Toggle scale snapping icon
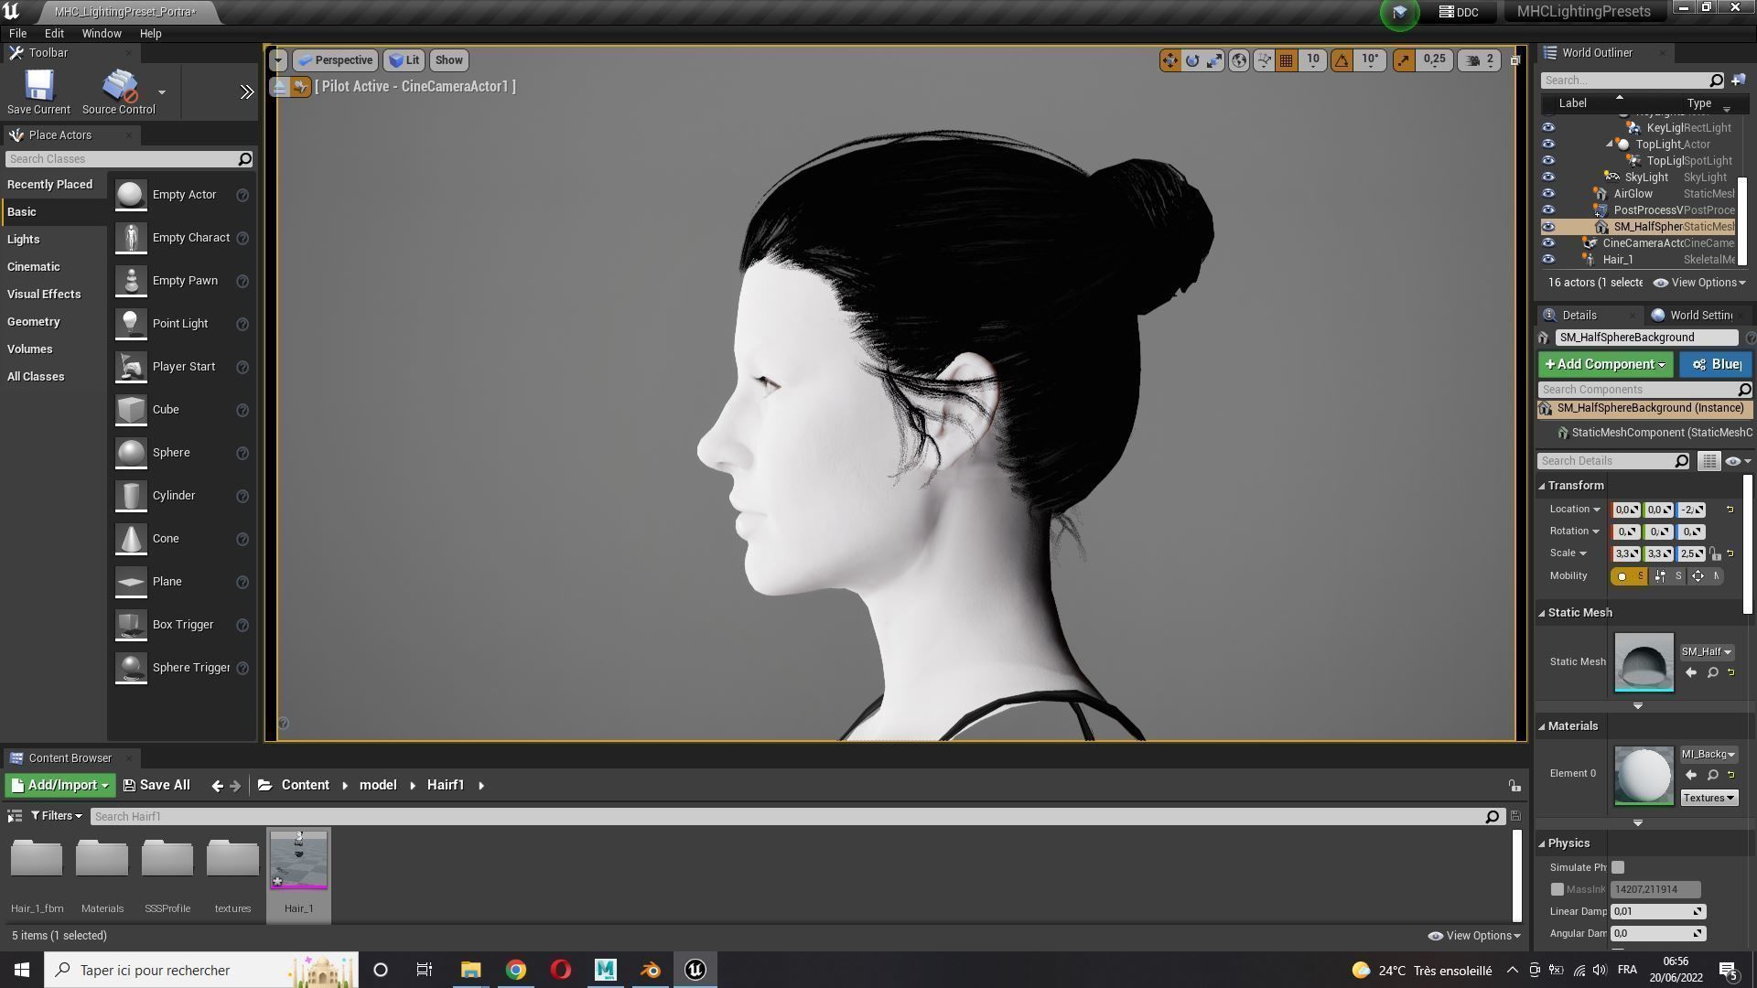 [x=1404, y=60]
